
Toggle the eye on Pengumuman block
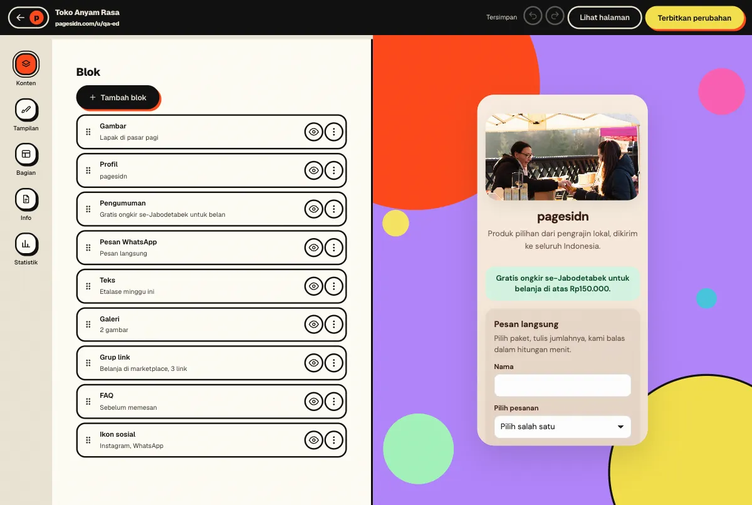[x=314, y=209]
